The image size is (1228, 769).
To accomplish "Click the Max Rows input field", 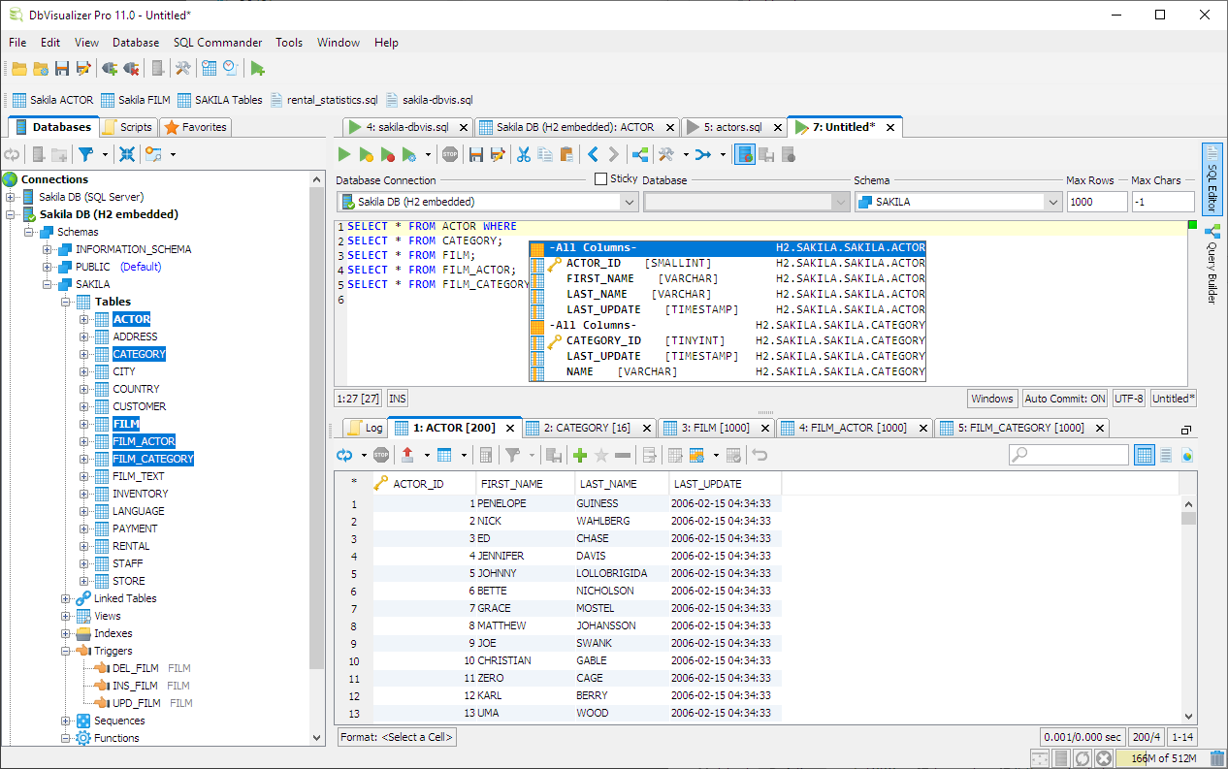I will 1096,202.
